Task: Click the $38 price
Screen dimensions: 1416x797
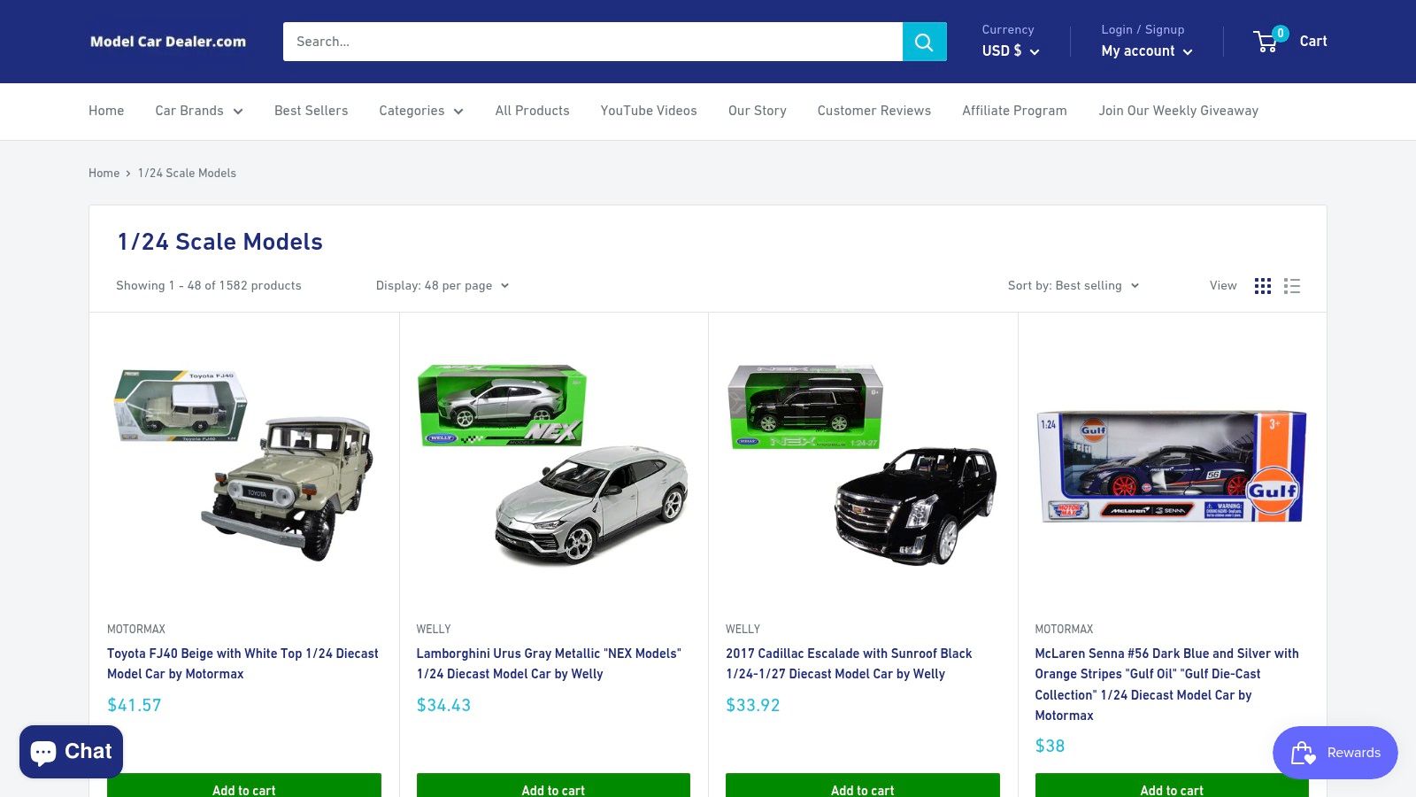Action: coord(1050,746)
